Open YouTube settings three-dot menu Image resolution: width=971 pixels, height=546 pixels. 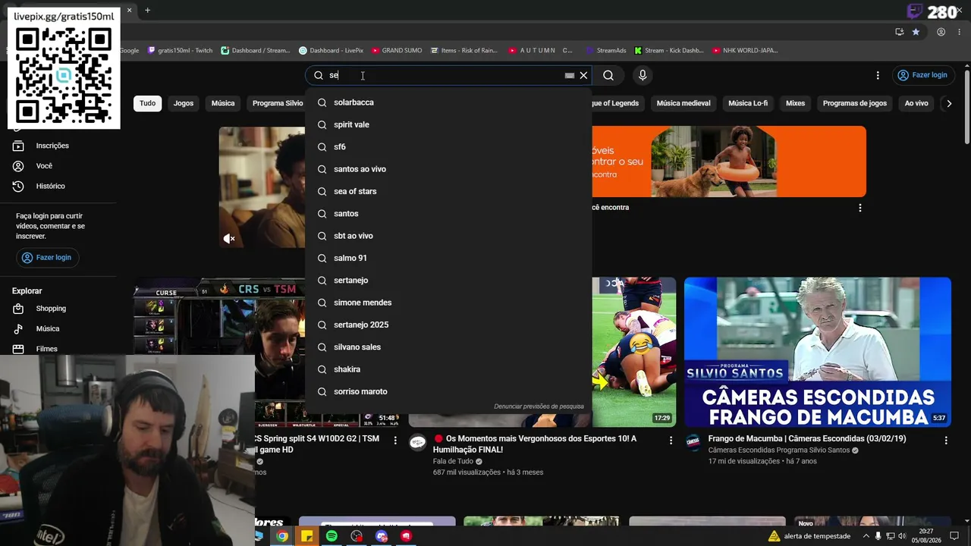pyautogui.click(x=878, y=75)
